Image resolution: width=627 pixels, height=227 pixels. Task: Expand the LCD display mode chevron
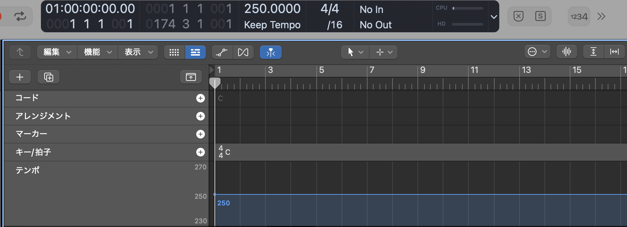494,17
